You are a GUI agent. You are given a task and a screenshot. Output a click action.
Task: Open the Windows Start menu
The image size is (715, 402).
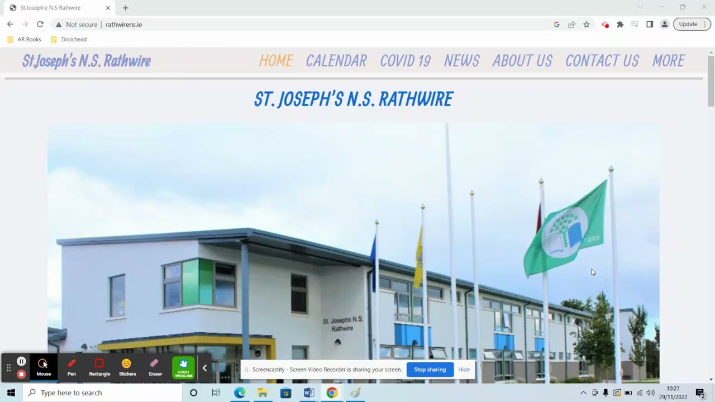click(11, 393)
